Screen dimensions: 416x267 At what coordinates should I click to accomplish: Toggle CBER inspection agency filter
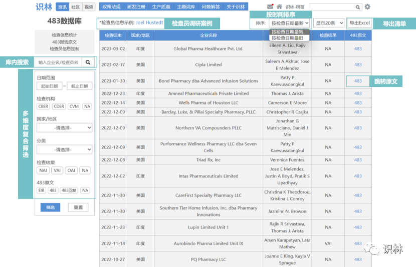(43, 106)
